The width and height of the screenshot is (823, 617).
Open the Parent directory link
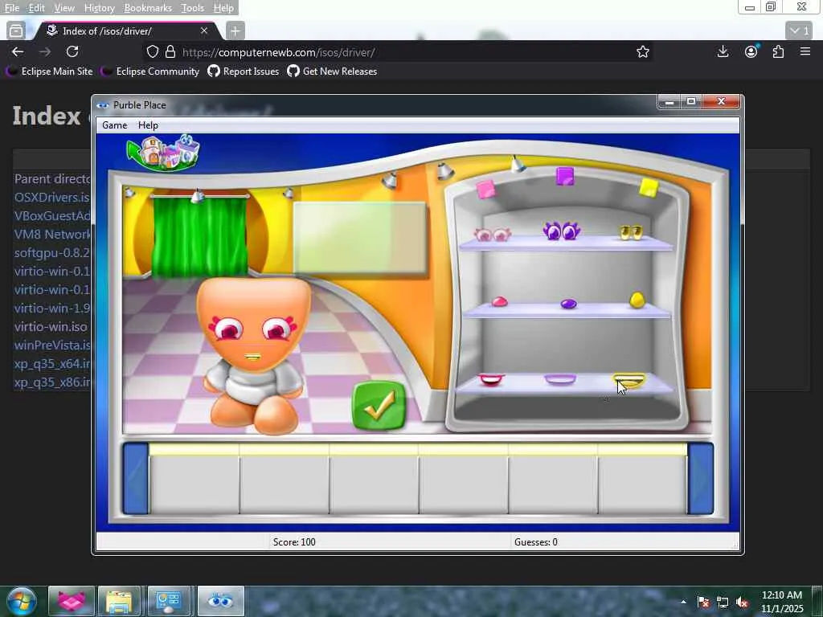pyautogui.click(x=52, y=178)
